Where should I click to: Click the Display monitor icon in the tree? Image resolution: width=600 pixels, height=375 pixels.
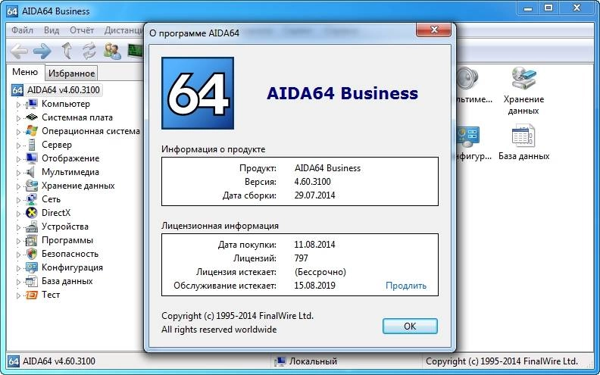[31, 158]
